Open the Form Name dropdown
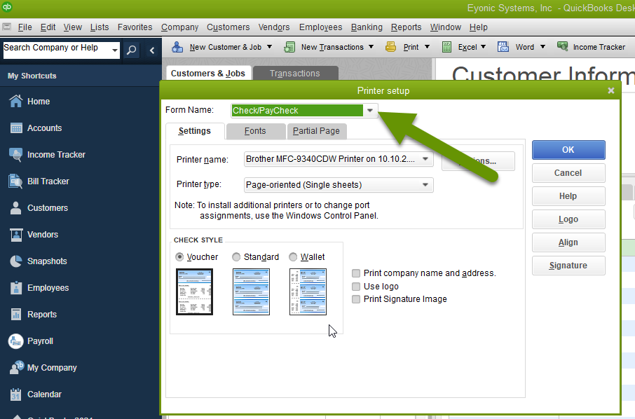The image size is (635, 419). (370, 111)
